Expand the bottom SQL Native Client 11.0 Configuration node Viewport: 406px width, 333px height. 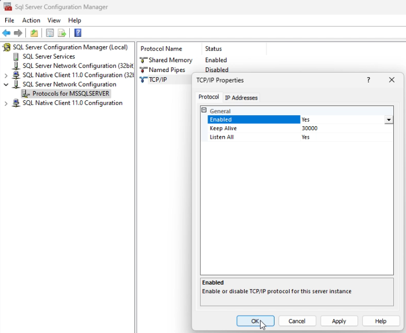tap(6, 103)
